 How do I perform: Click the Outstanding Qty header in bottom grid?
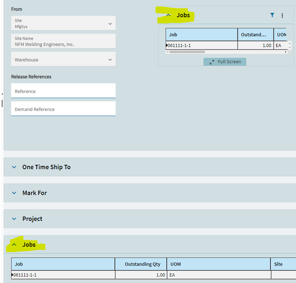(x=141, y=264)
